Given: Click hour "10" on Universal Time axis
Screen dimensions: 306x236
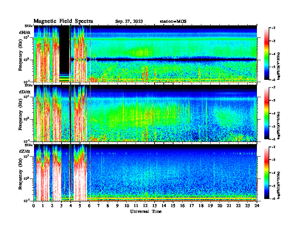Looking at the screenshot, I should click(127, 206).
